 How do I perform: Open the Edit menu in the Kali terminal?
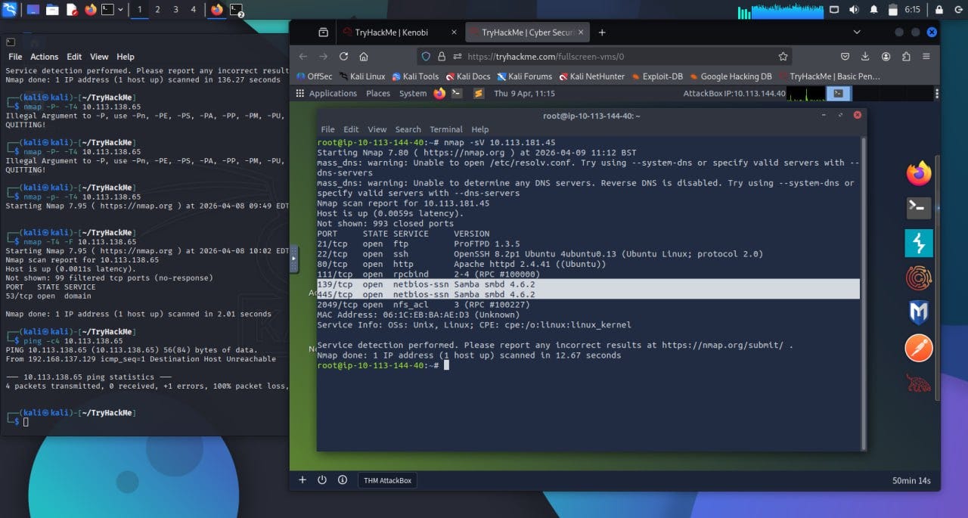[74, 57]
